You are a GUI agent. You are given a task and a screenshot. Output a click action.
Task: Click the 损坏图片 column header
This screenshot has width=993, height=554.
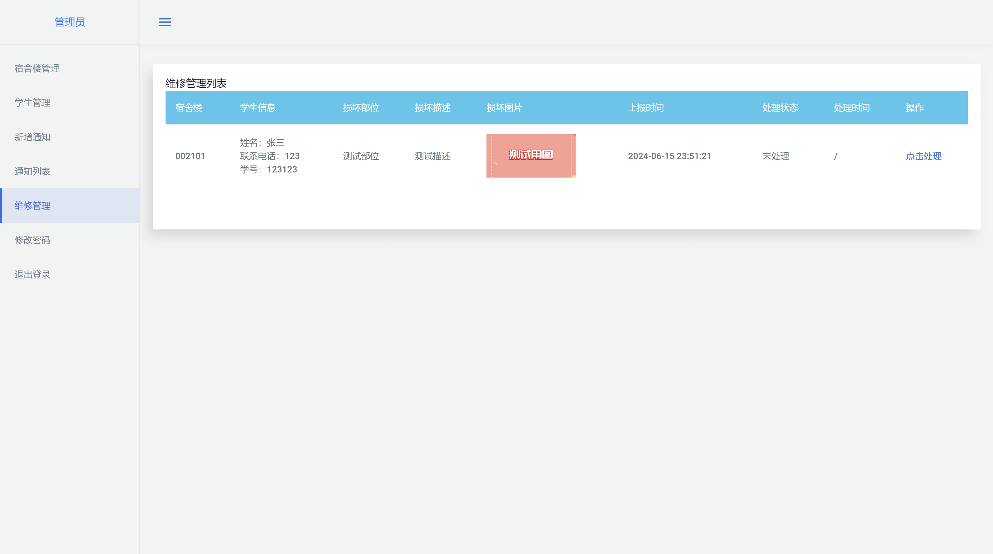504,108
